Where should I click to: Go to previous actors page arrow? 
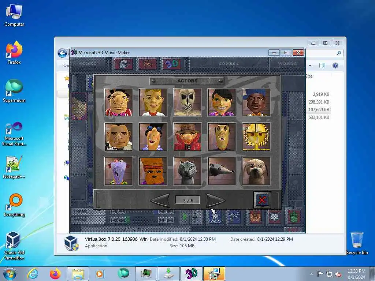[160, 200]
